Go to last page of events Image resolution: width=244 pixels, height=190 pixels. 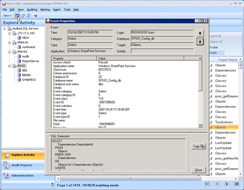coord(236,184)
